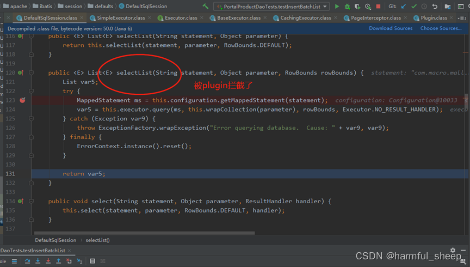
Task: Show Git history via the clock icon
Action: (424, 7)
